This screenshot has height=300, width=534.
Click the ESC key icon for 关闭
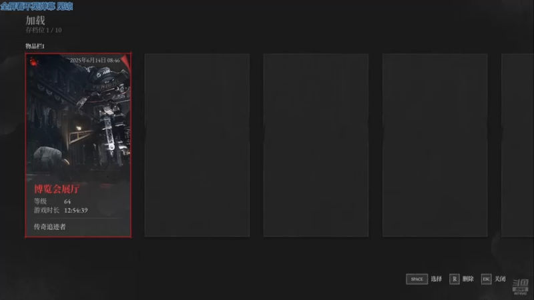[x=486, y=279]
